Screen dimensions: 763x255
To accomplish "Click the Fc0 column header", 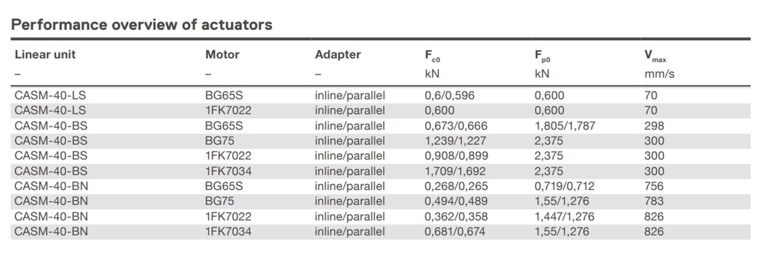I will pyautogui.click(x=433, y=56).
